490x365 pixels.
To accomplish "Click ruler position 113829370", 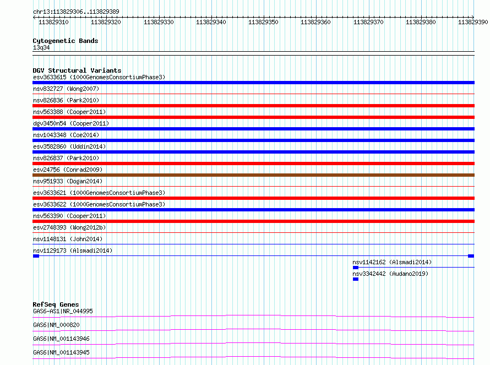I will pyautogui.click(x=368, y=22).
